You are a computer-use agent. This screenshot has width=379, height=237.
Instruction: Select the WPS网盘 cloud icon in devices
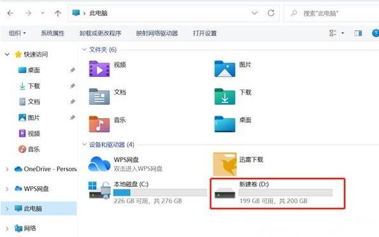tap(99, 164)
